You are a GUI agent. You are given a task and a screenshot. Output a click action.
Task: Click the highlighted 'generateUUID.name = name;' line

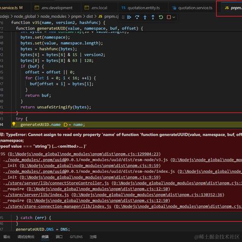click(52, 125)
